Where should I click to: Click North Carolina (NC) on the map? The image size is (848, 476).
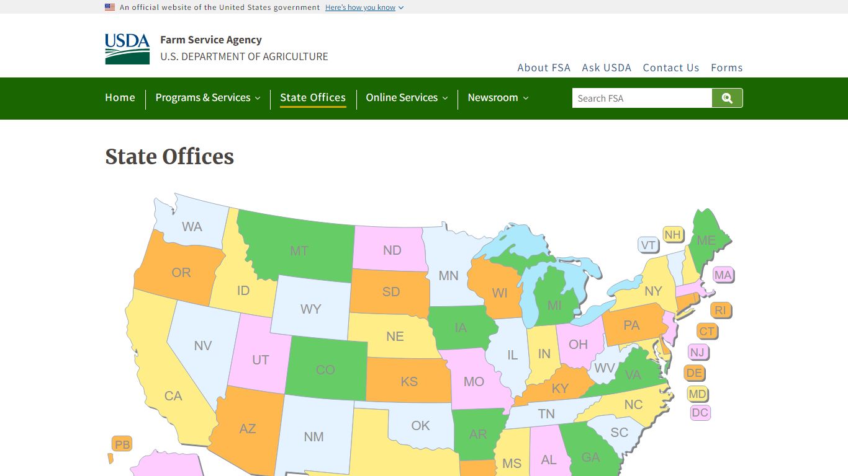pos(633,405)
